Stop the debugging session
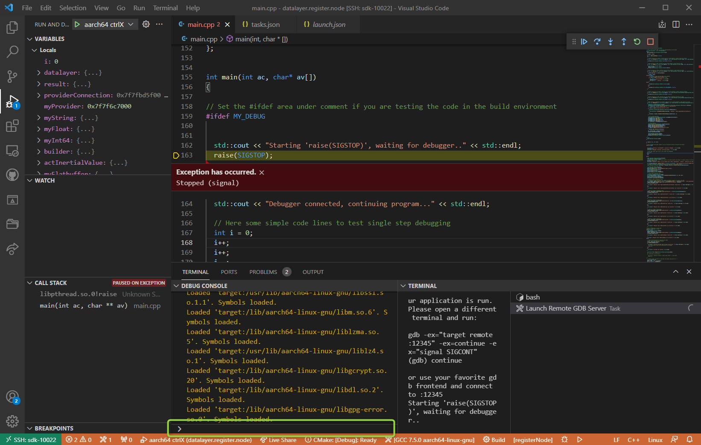The width and height of the screenshot is (701, 445). pyautogui.click(x=650, y=41)
